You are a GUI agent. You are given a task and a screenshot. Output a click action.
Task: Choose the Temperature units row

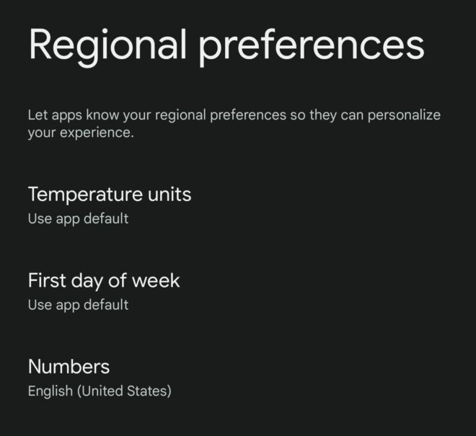coord(238,205)
